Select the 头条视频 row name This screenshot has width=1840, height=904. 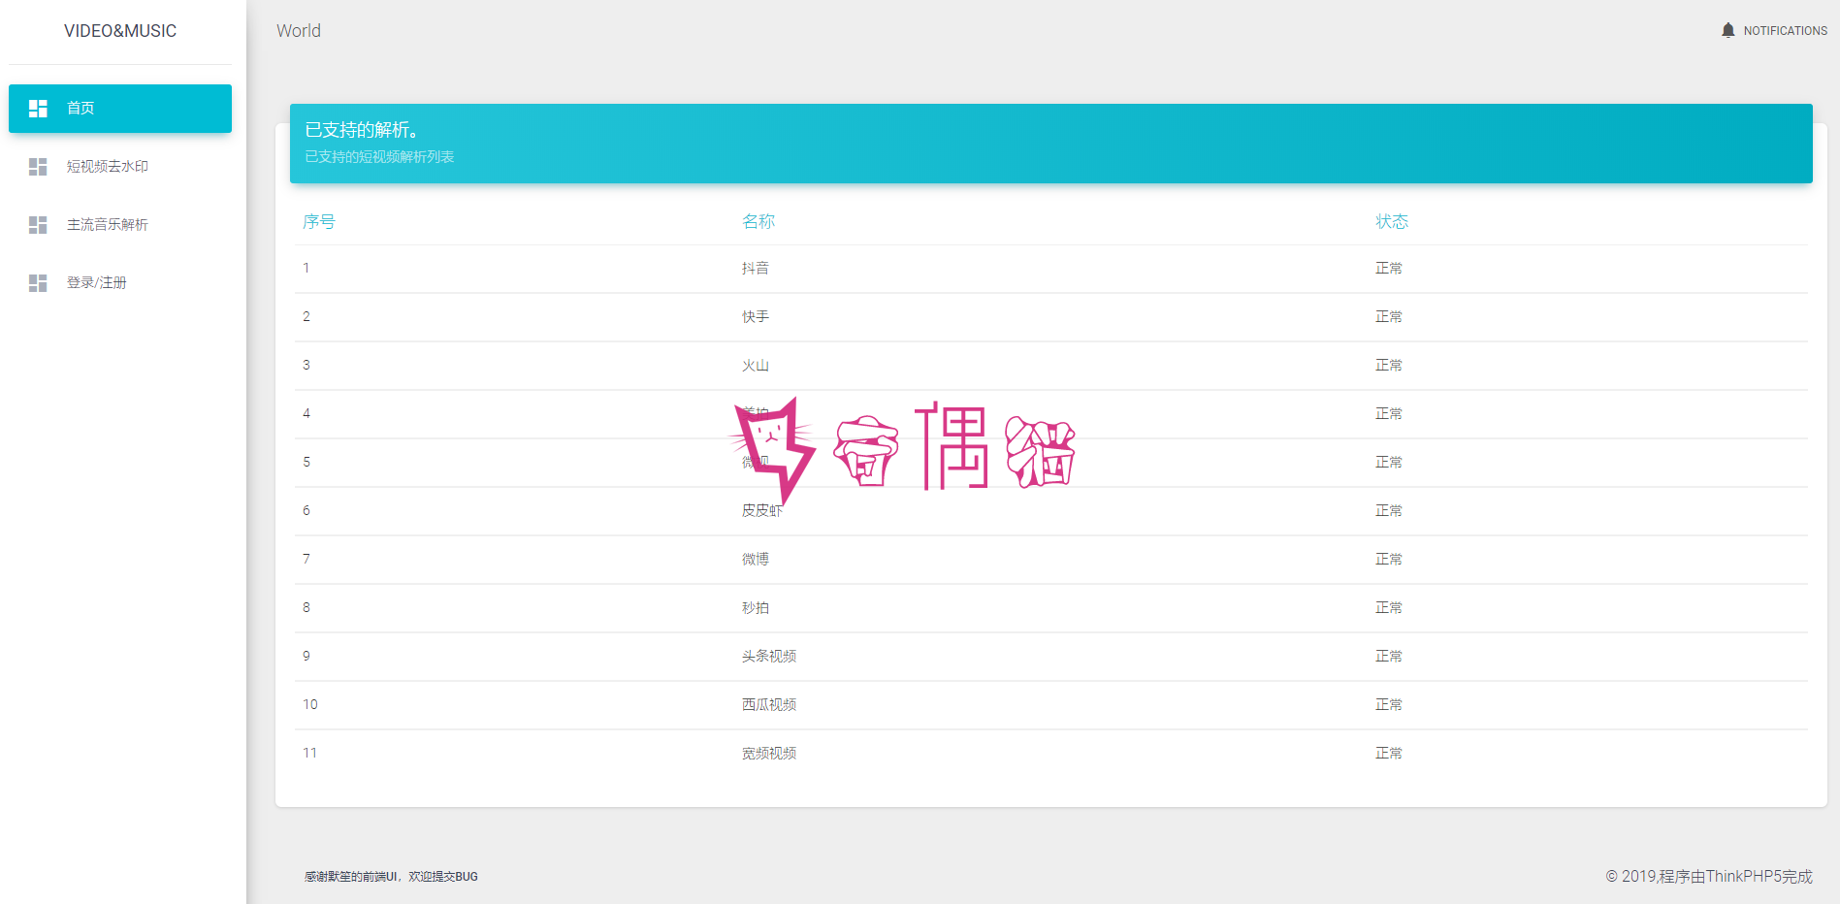click(769, 657)
